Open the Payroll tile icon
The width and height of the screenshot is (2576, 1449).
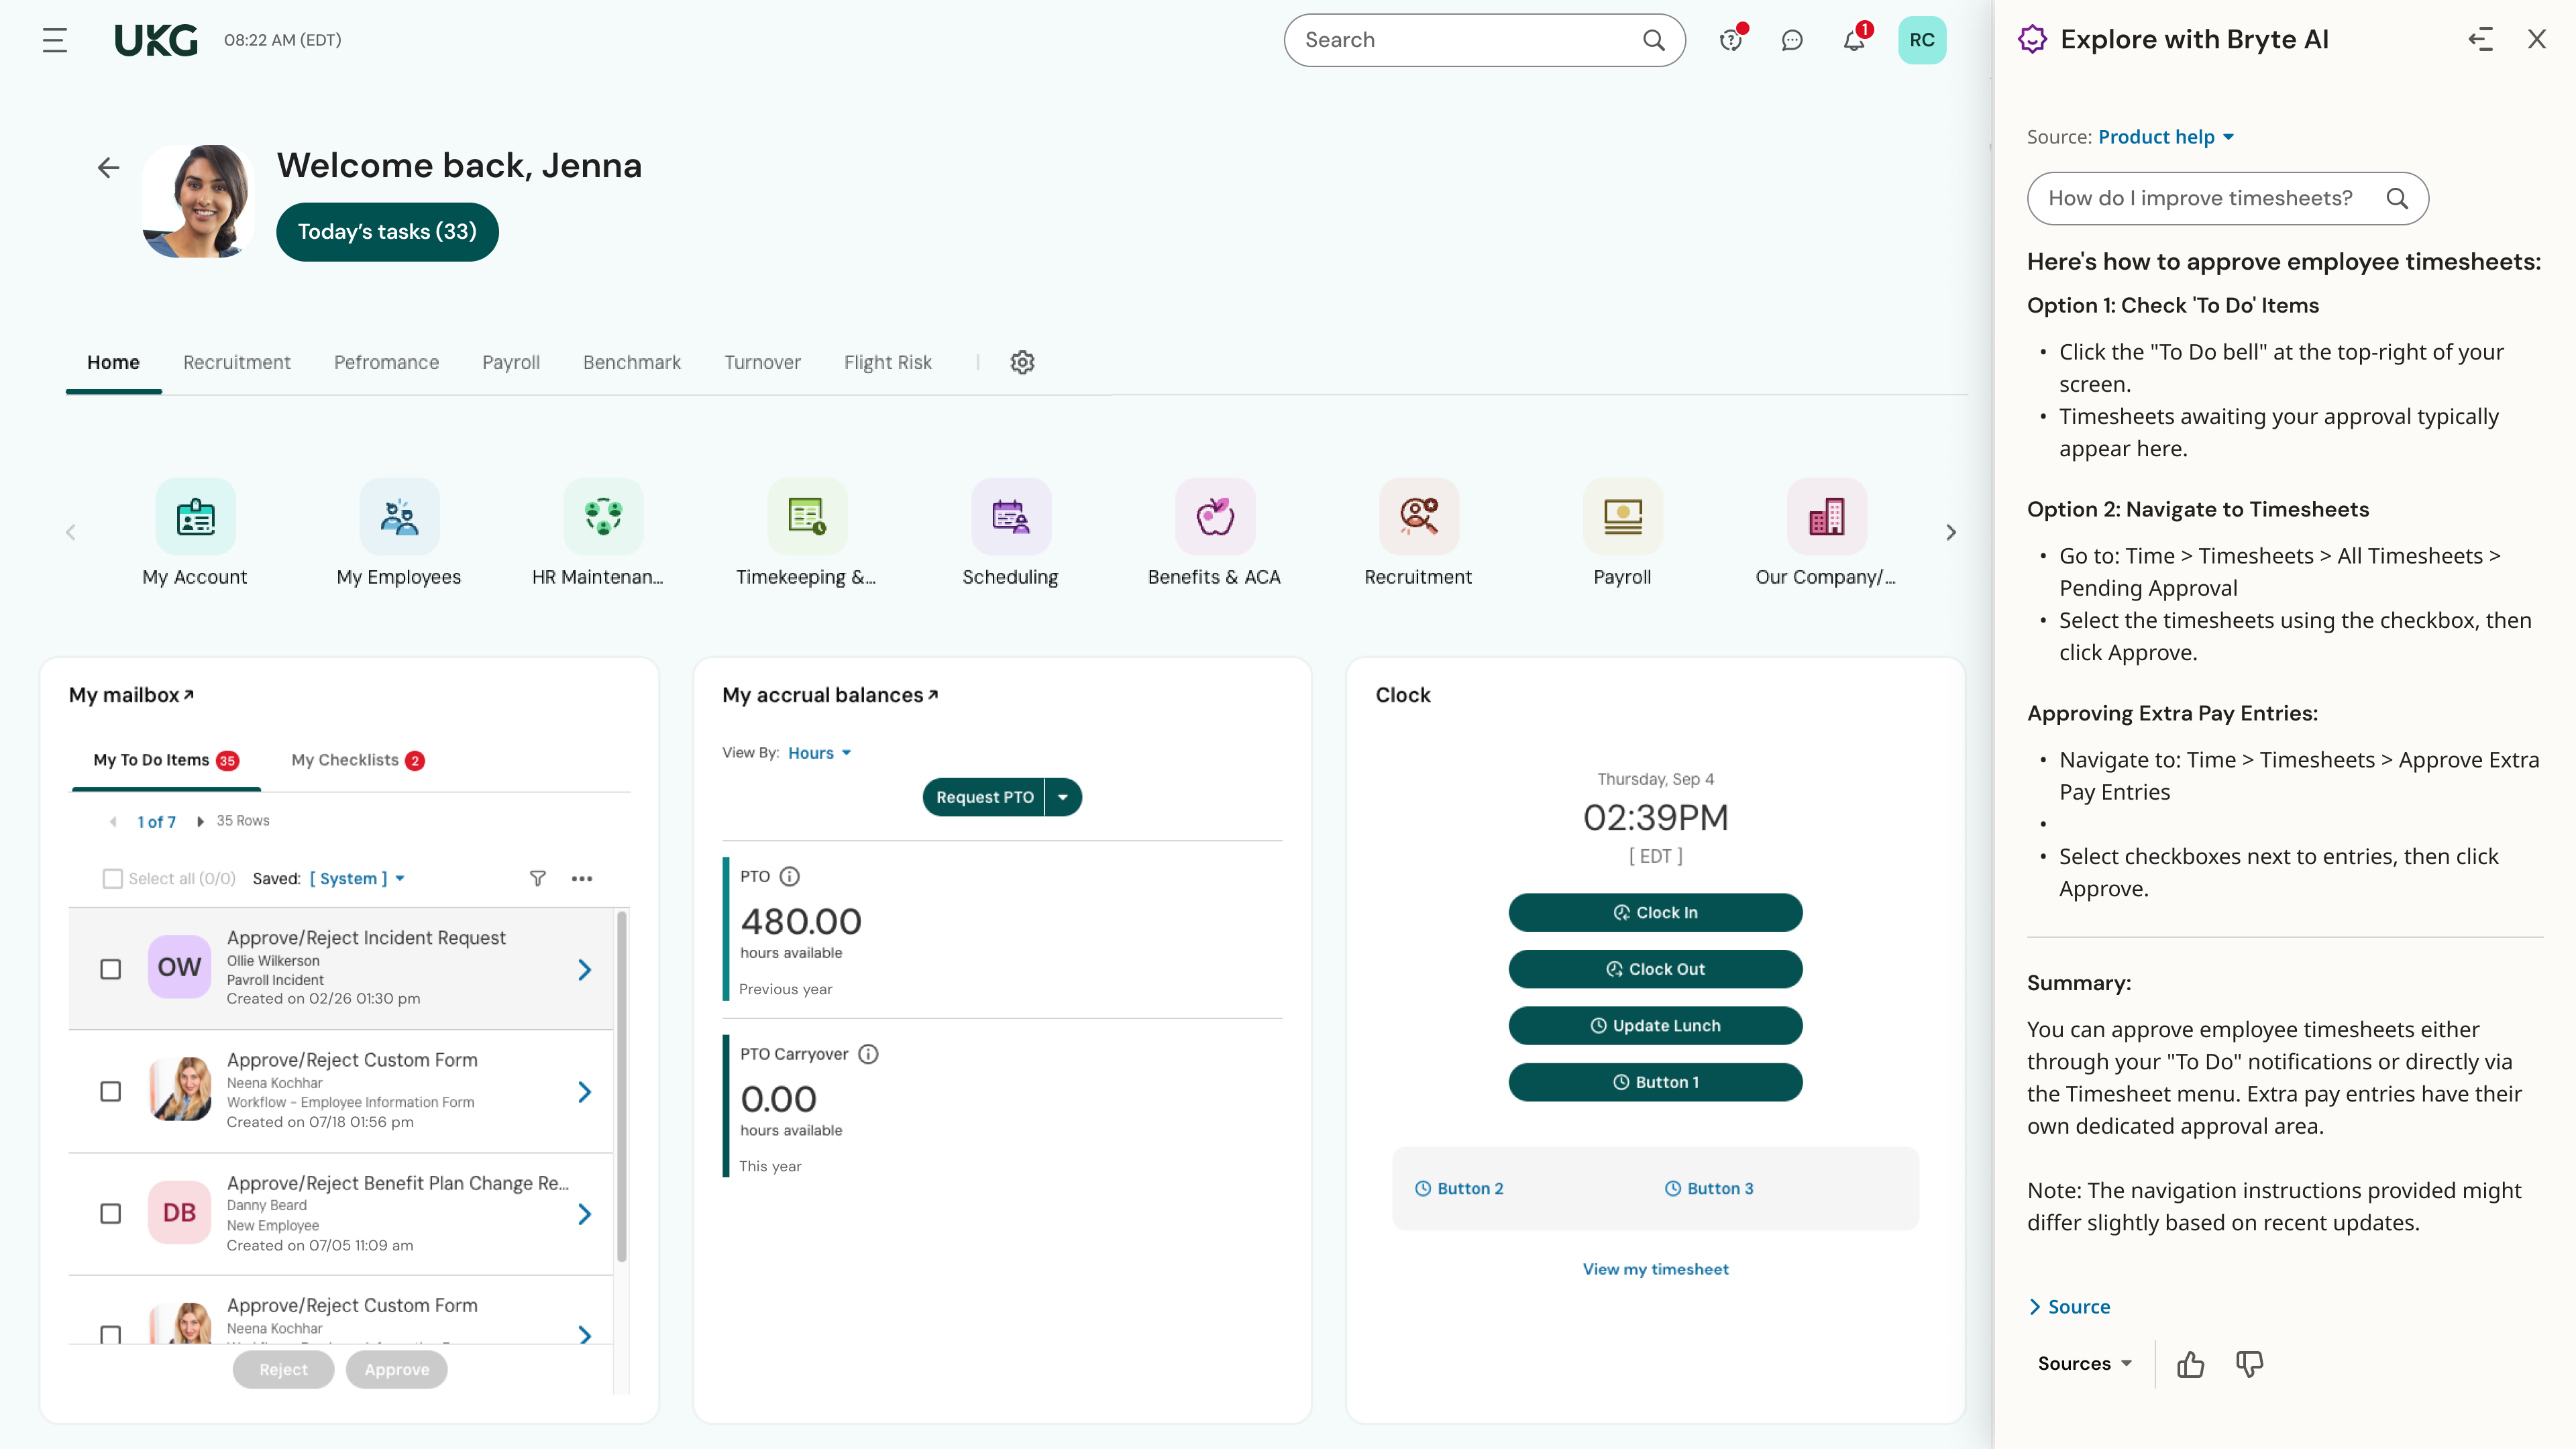click(1622, 517)
